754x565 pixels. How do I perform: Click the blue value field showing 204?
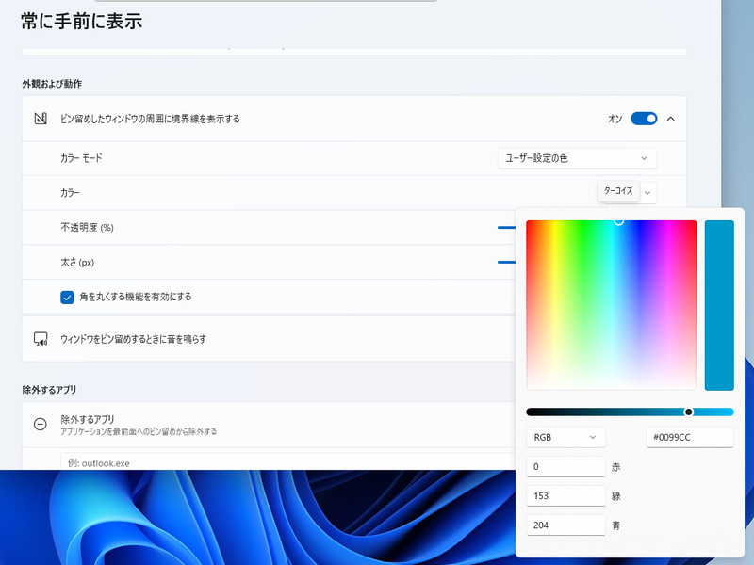(x=565, y=525)
